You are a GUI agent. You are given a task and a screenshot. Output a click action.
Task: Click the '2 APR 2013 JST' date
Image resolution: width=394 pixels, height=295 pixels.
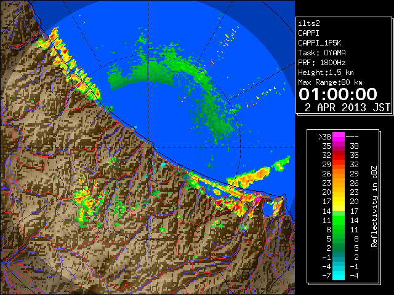click(348, 108)
